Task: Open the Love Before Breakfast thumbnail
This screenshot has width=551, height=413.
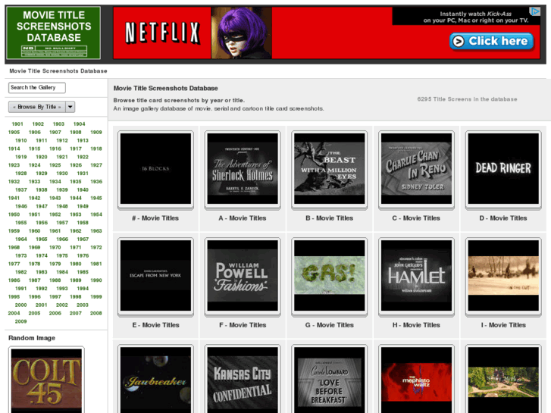Action: point(329,379)
